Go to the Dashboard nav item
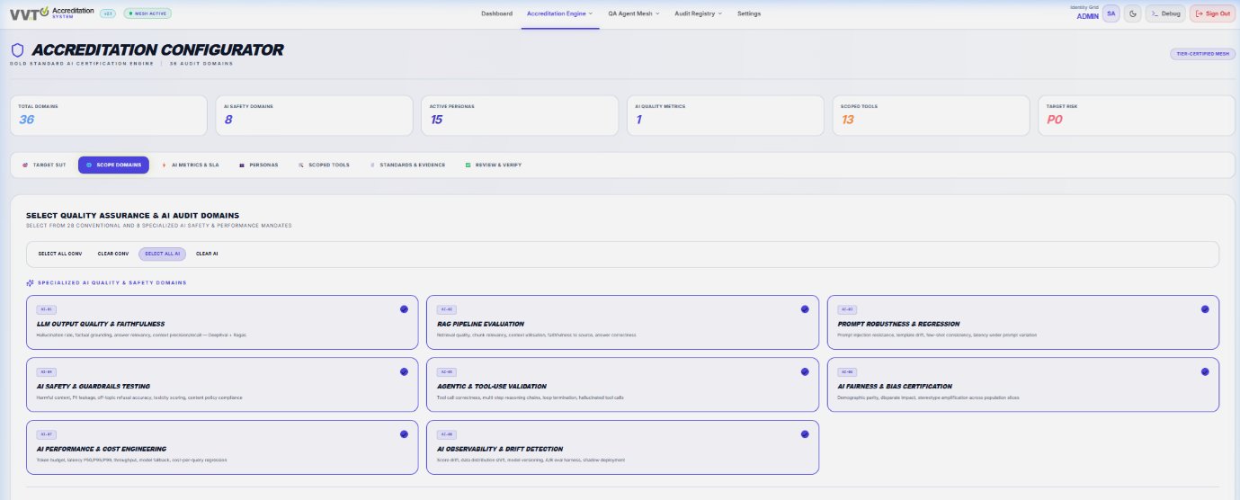The height and width of the screenshot is (500, 1240). [x=496, y=13]
